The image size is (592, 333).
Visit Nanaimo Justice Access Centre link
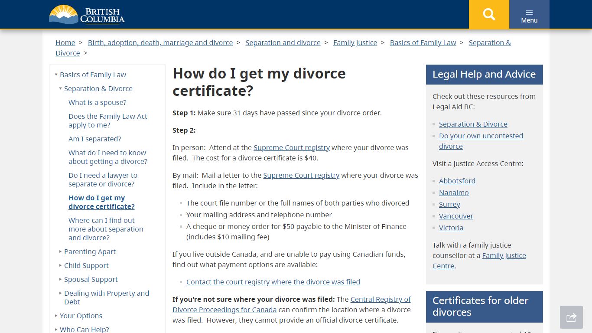tap(454, 193)
